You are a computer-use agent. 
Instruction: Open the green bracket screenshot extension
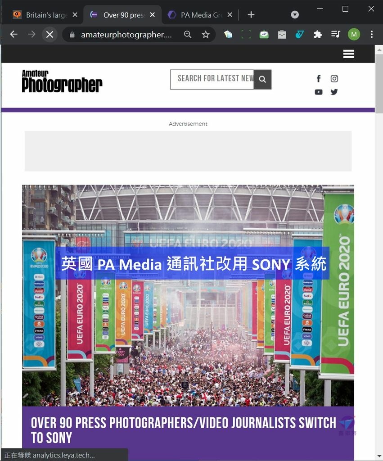[x=246, y=34]
